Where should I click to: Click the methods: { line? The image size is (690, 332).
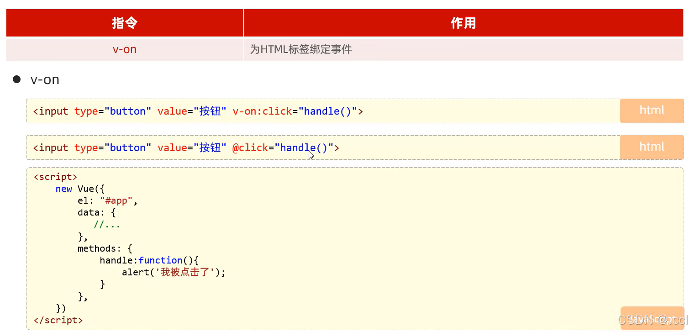tap(105, 248)
